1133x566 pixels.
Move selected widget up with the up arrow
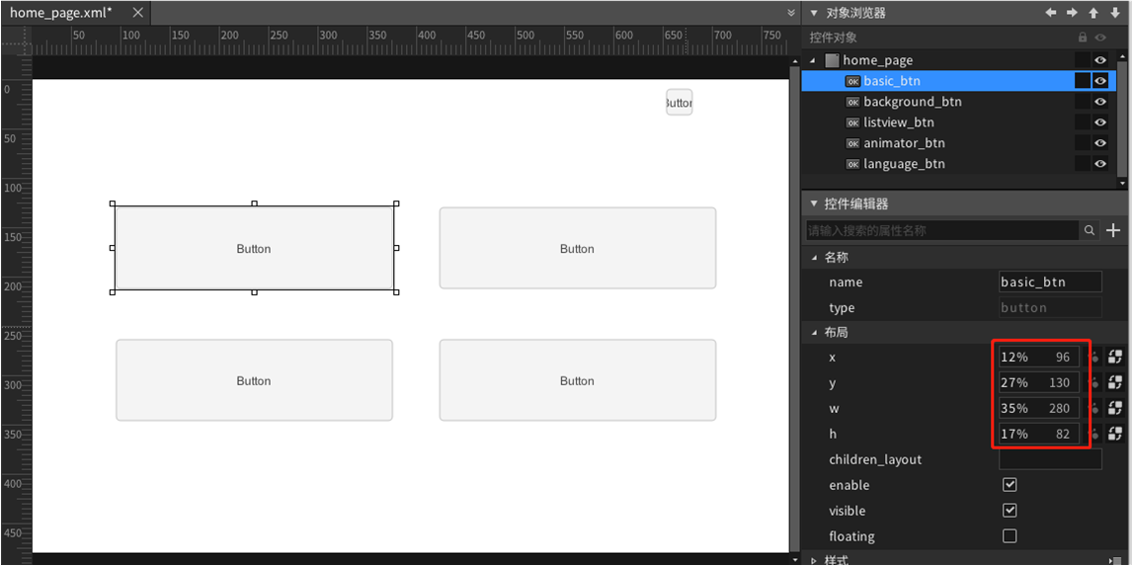(1093, 13)
